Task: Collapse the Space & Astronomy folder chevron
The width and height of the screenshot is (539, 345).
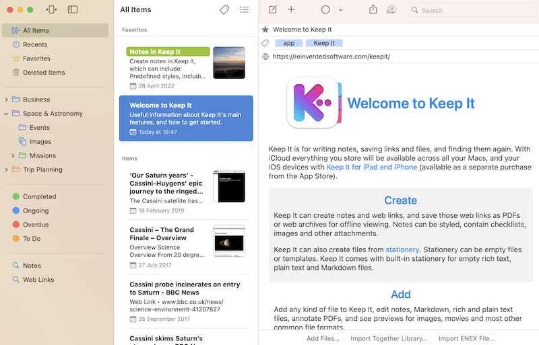Action: click(6, 114)
